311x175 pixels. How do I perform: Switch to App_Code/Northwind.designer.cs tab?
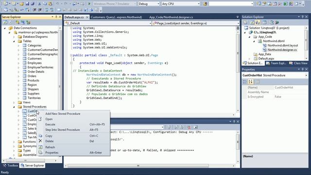point(171,17)
